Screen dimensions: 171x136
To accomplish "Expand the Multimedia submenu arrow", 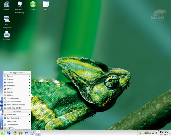I will [30, 86].
